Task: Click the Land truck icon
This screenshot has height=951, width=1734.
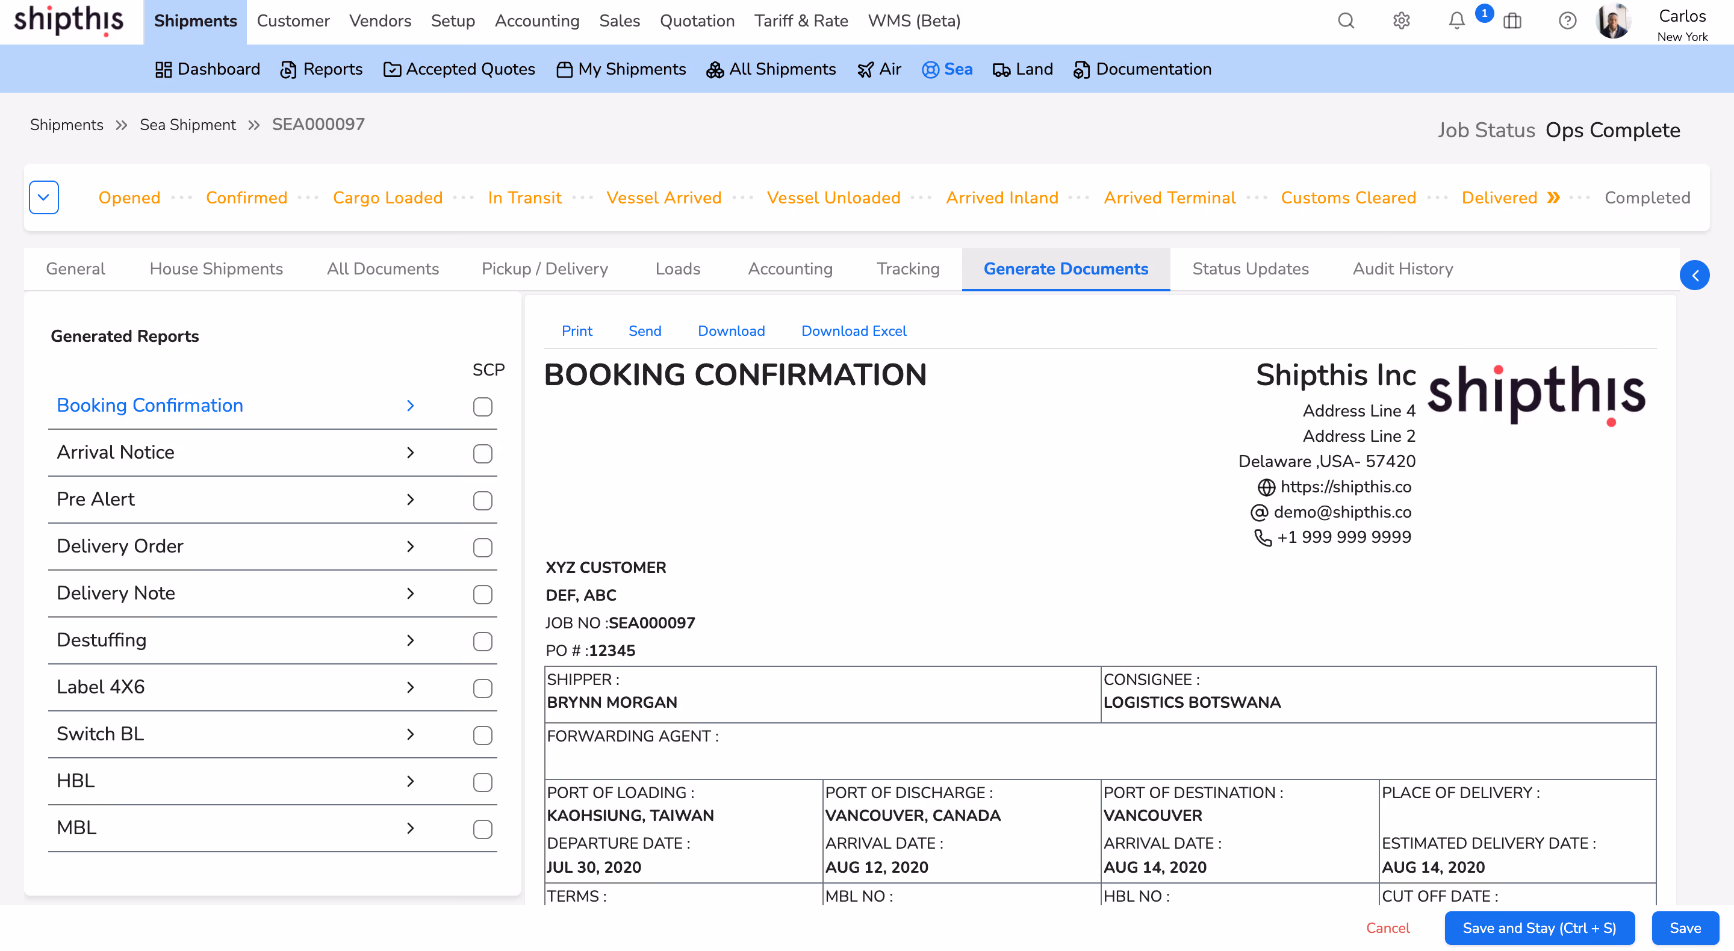Action: pyautogui.click(x=1002, y=69)
